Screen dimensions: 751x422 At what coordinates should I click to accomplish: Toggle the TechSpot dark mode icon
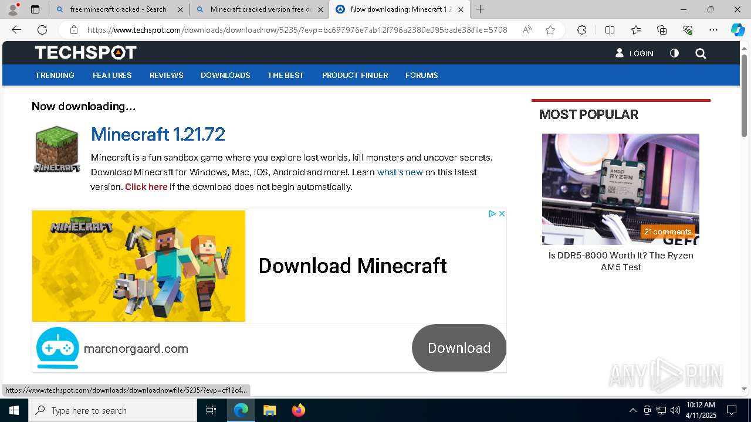(674, 53)
